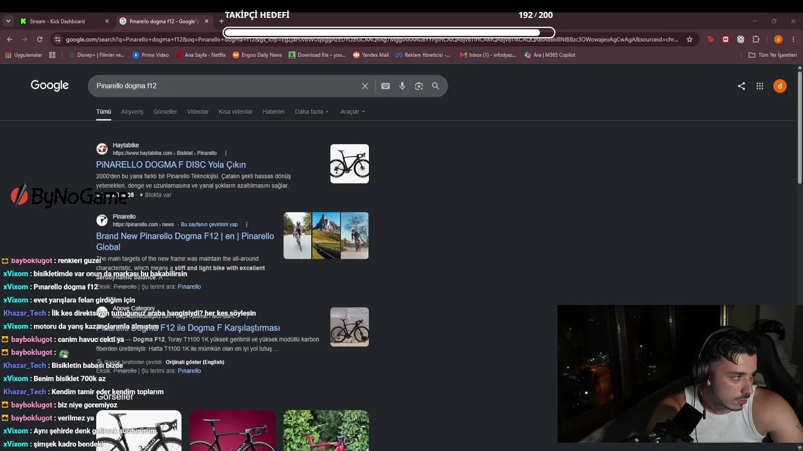Open the Haytabike bike thumbnail
Screen dimensions: 803x451
(x=349, y=163)
